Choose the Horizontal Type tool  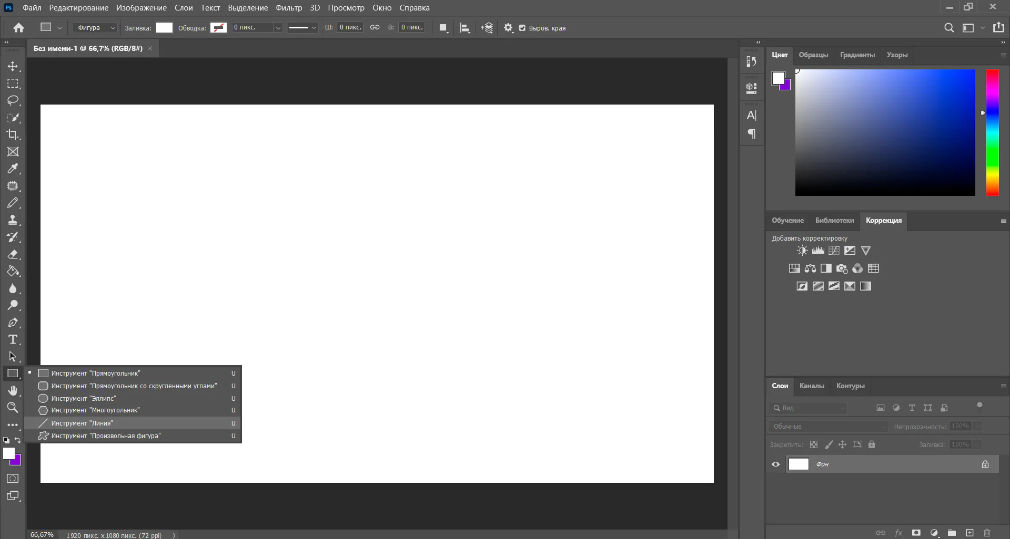tap(13, 339)
